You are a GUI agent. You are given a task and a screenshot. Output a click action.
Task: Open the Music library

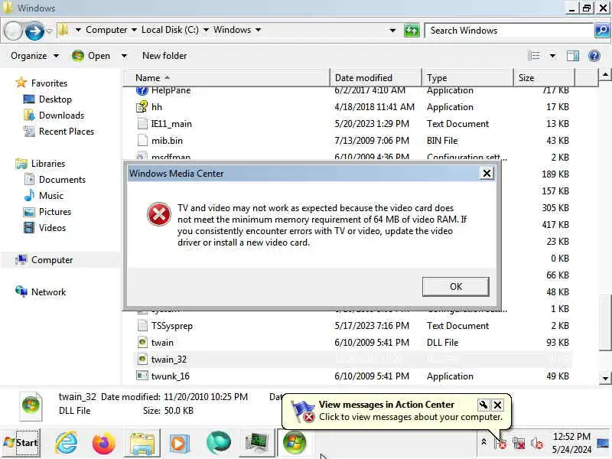pyautogui.click(x=50, y=196)
